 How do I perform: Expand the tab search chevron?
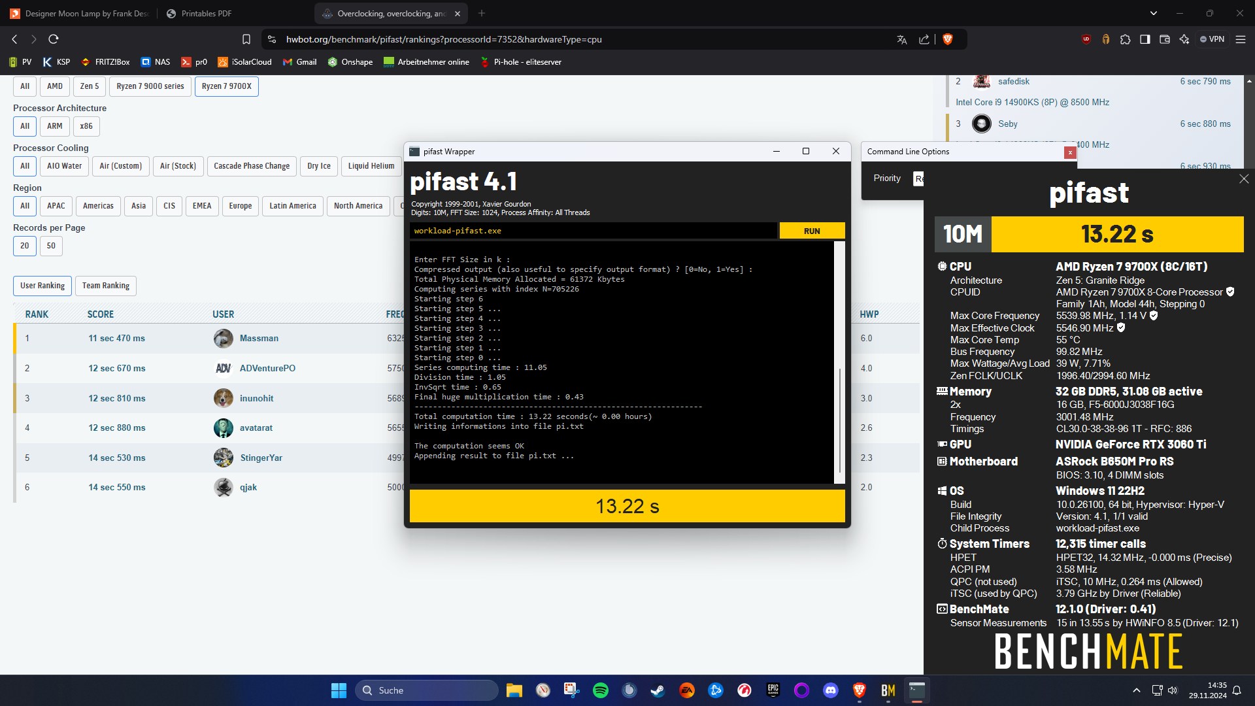coord(1153,13)
